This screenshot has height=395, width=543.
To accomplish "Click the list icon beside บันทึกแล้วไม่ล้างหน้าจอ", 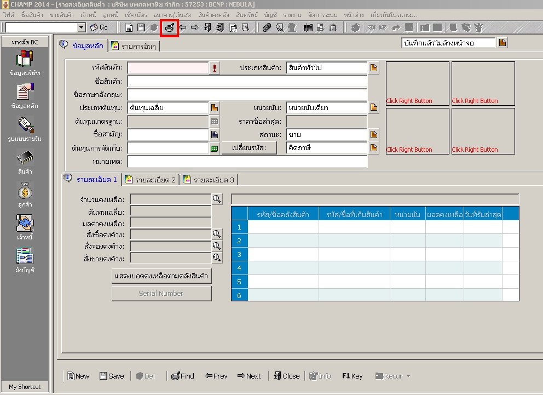I will tap(502, 43).
